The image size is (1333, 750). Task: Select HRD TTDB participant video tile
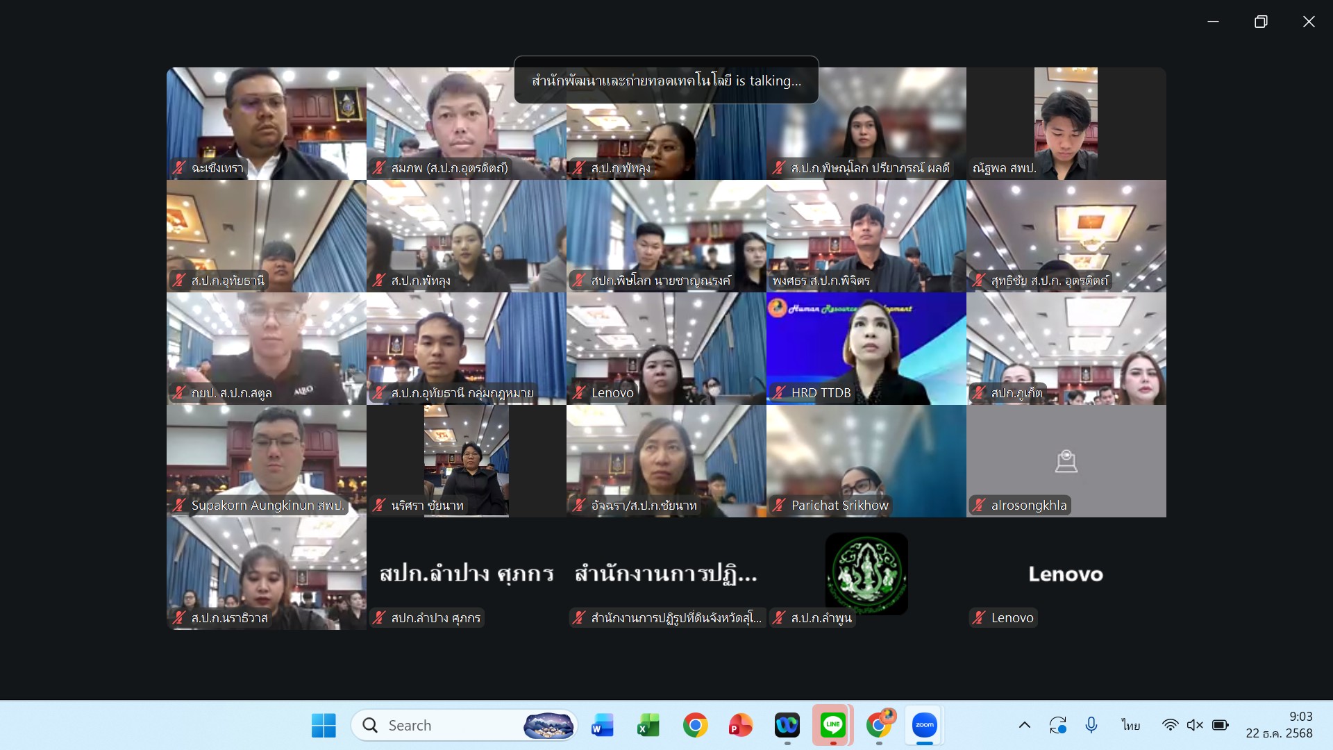click(x=866, y=347)
